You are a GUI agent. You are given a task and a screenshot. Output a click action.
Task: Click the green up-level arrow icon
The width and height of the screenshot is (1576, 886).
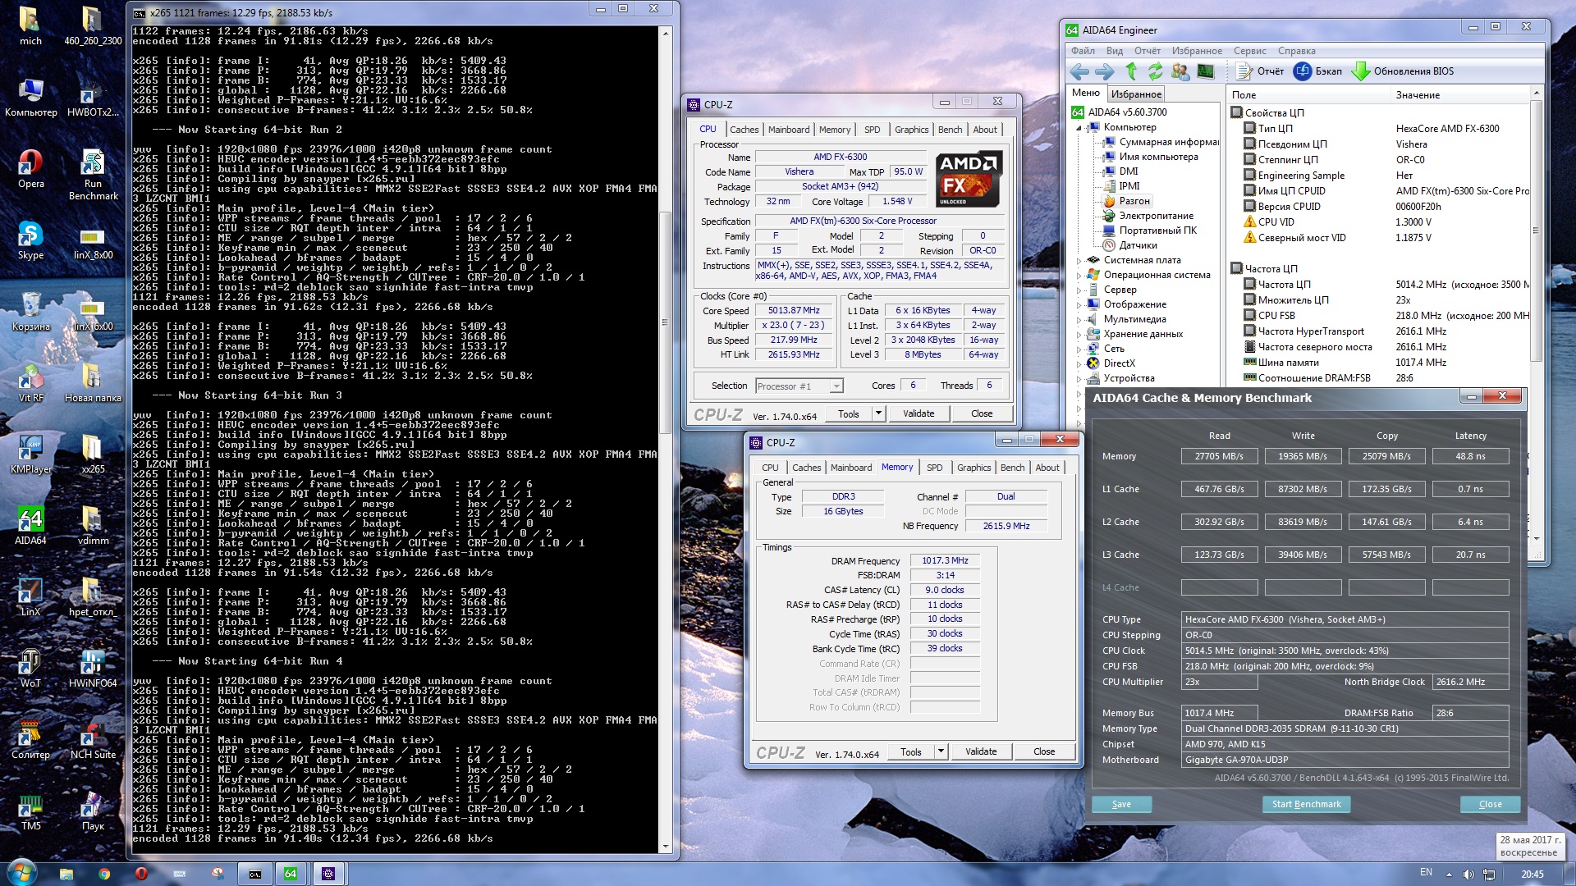point(1131,71)
